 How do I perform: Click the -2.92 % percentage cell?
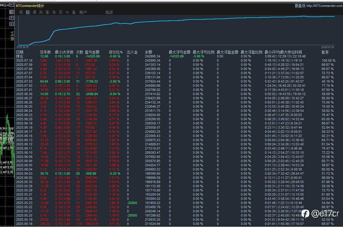point(115,81)
